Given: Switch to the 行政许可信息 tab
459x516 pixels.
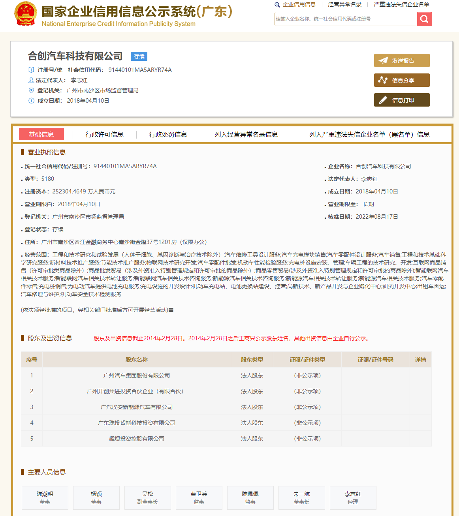Looking at the screenshot, I should click(x=104, y=135).
